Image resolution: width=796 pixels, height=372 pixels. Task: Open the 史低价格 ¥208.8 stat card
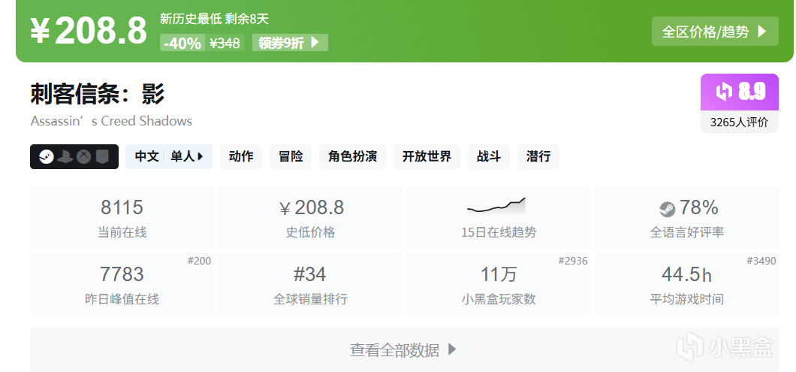[310, 217]
